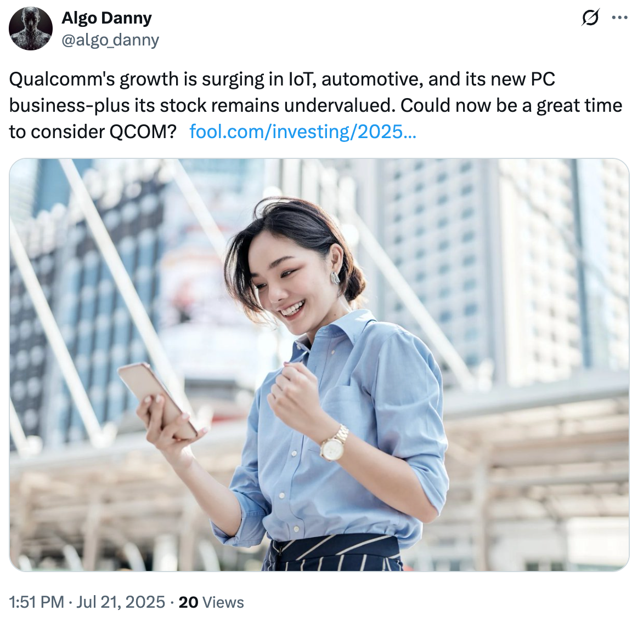View the bold 20 view count
Viewport: 643px width, 628px height.
[188, 602]
